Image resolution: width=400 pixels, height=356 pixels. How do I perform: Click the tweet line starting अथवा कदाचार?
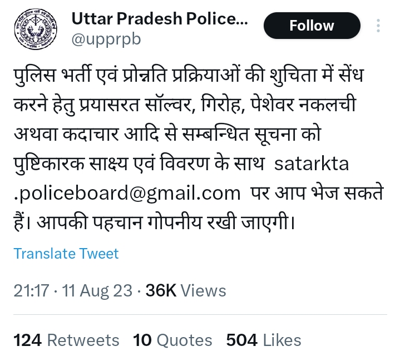(167, 134)
